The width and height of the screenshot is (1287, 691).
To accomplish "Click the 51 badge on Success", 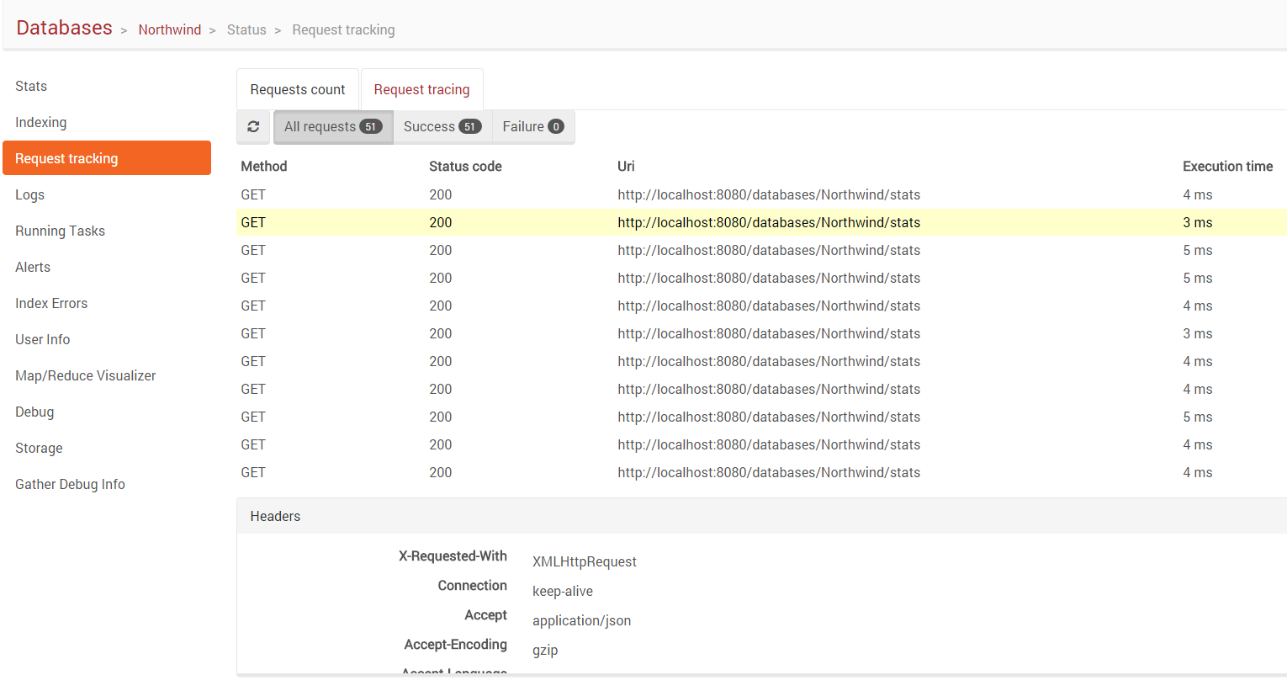I will coord(470,127).
